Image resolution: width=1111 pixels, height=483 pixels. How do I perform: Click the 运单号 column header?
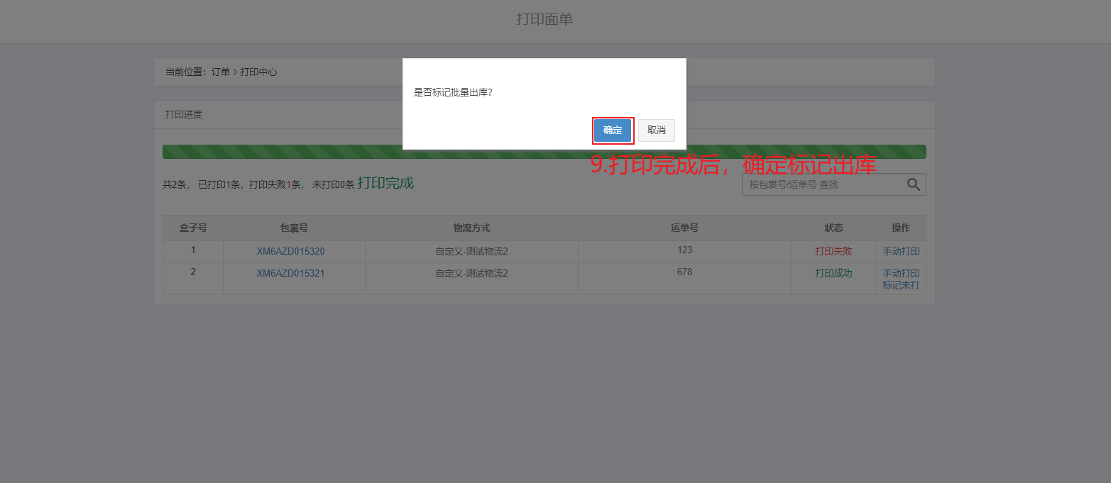684,228
